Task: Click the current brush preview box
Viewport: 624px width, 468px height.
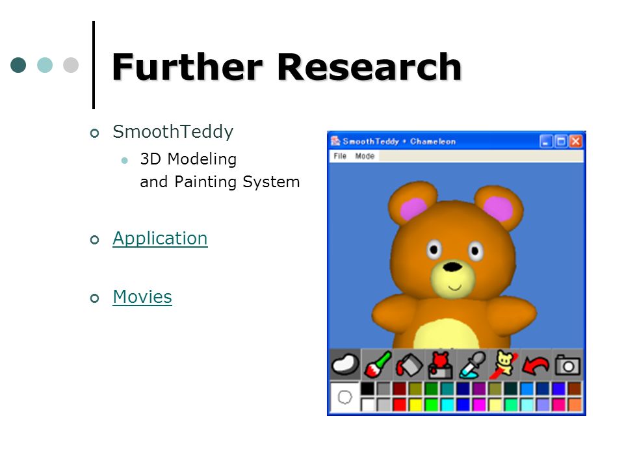Action: 344,396
